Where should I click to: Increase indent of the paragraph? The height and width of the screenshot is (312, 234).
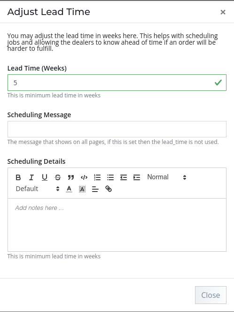point(137,177)
